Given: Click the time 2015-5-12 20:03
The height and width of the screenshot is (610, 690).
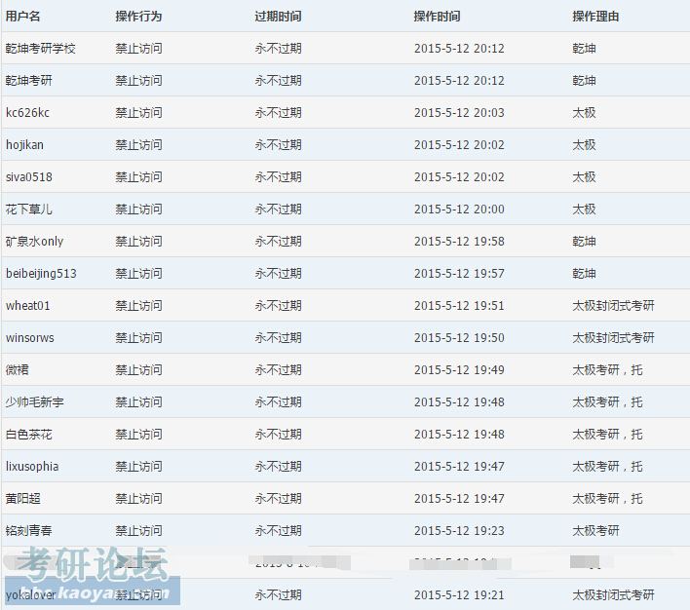Looking at the screenshot, I should 459,113.
